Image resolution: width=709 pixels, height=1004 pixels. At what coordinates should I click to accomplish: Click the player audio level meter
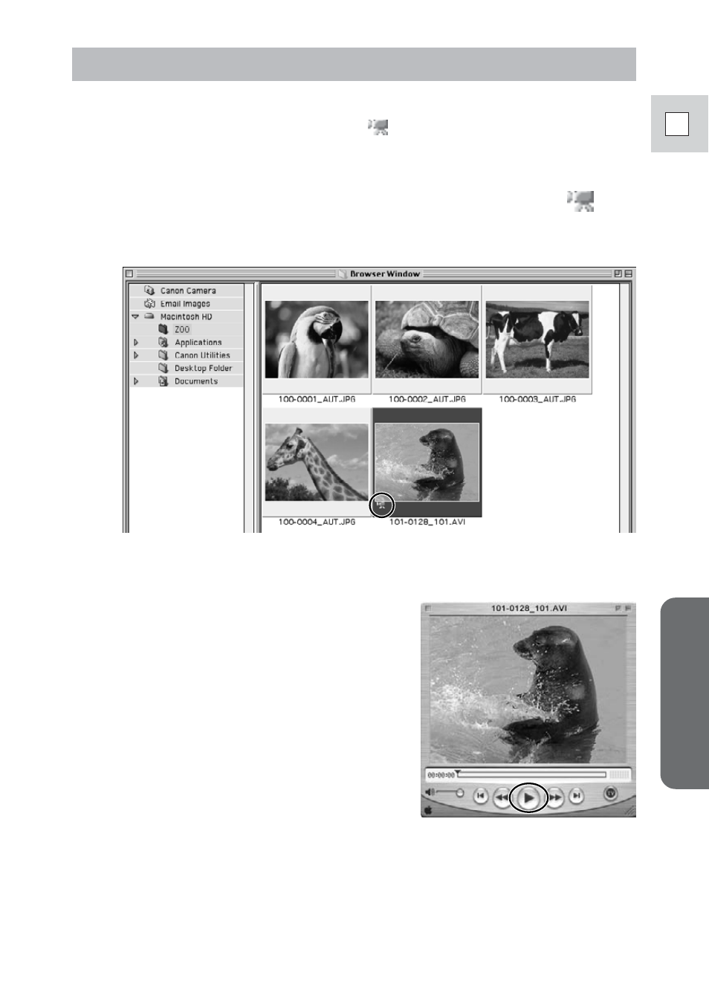pos(620,774)
